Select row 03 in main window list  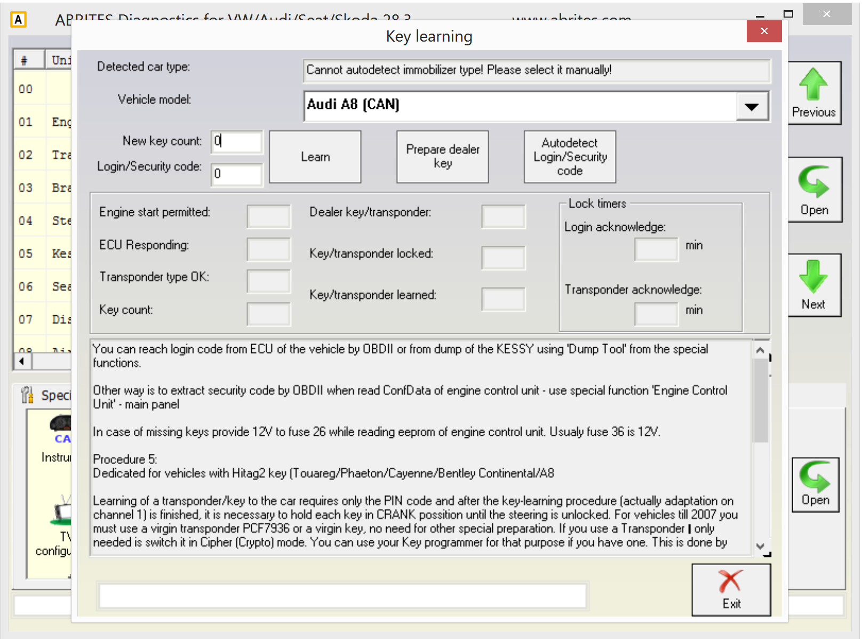tap(43, 188)
